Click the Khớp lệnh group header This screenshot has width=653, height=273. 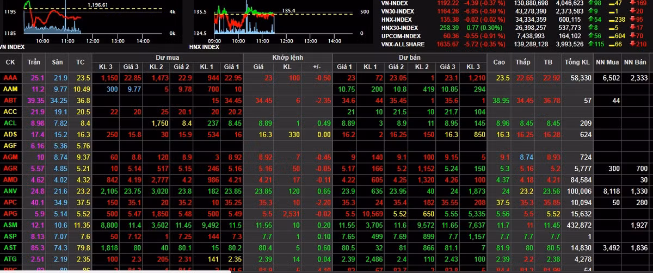tap(287, 57)
